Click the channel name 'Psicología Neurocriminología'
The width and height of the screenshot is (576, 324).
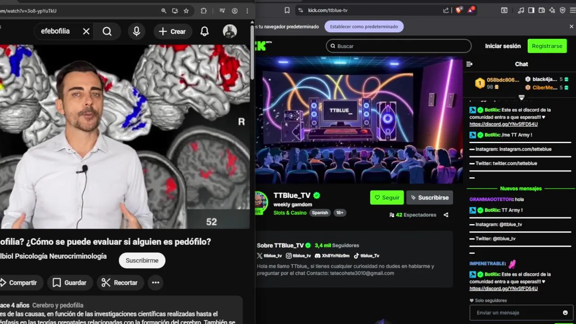[x=61, y=256]
